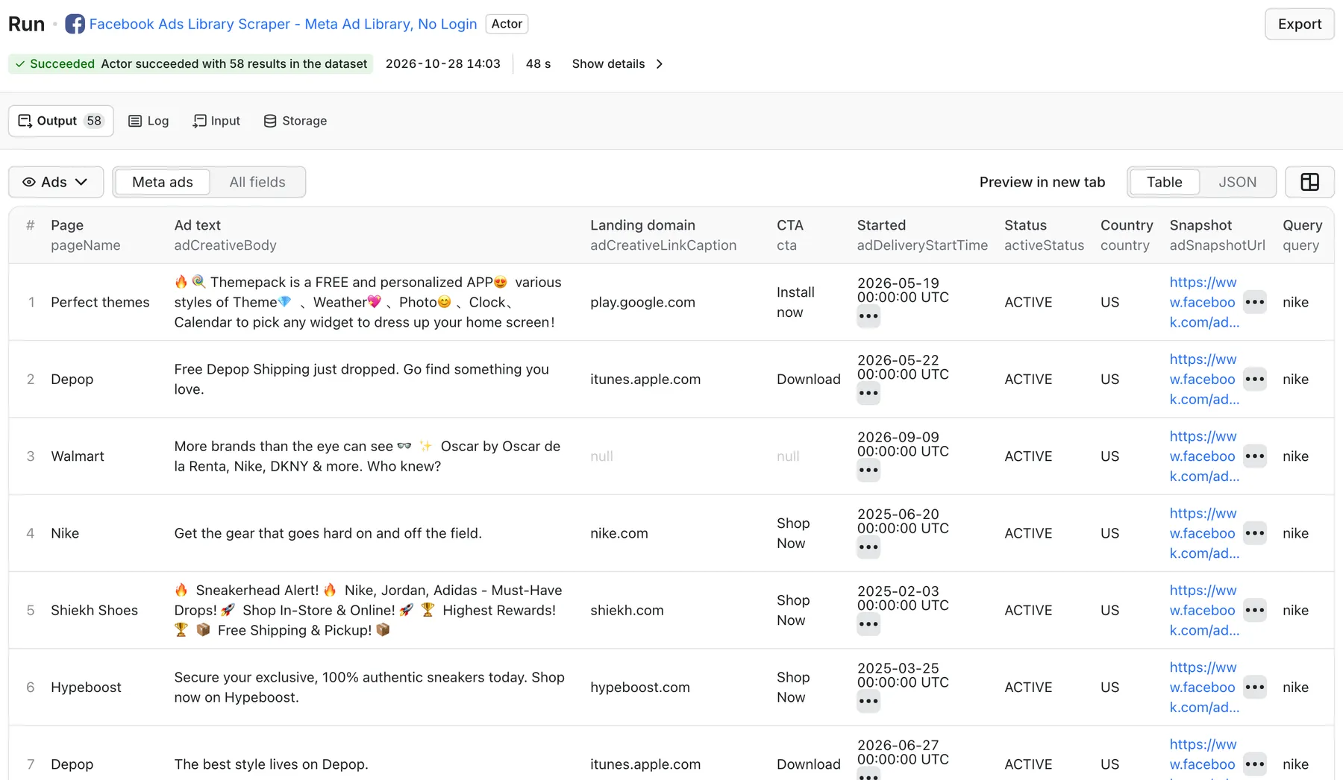Open ellipsis menu beside second-row Depop snapshot URL
This screenshot has height=780, width=1343.
click(x=1255, y=379)
